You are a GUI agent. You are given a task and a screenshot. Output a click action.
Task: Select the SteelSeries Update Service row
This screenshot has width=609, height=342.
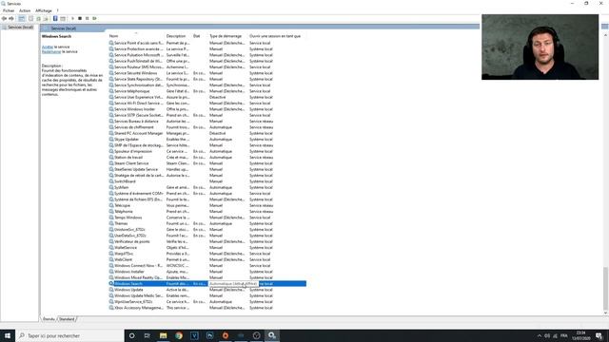click(x=207, y=169)
